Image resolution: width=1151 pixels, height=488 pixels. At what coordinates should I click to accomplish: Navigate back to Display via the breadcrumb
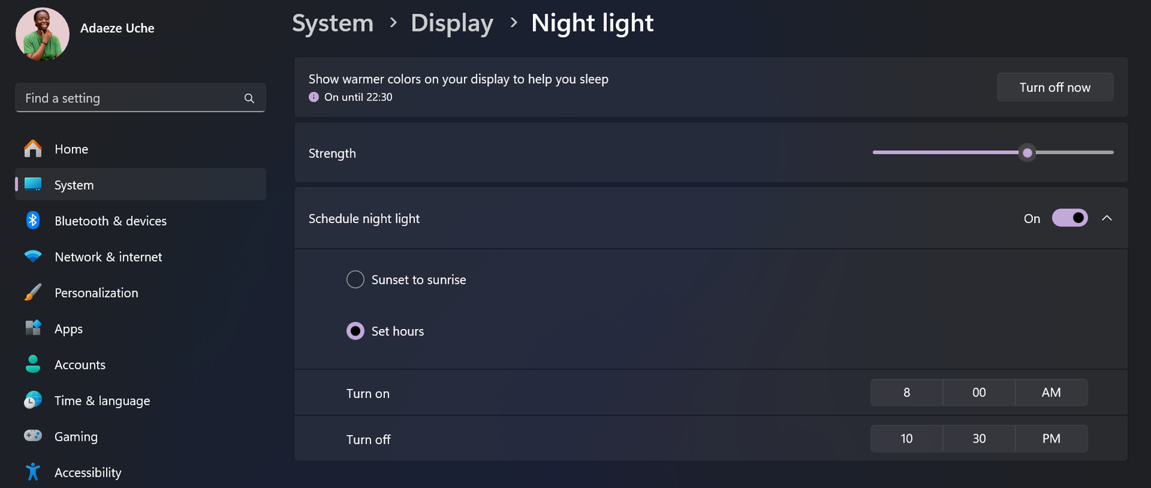coord(452,22)
